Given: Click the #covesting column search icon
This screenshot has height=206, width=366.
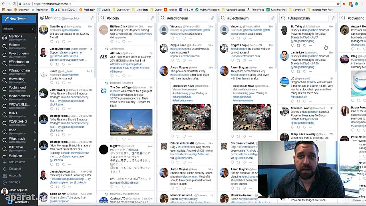Looking at the screenshot, I should (343, 18).
